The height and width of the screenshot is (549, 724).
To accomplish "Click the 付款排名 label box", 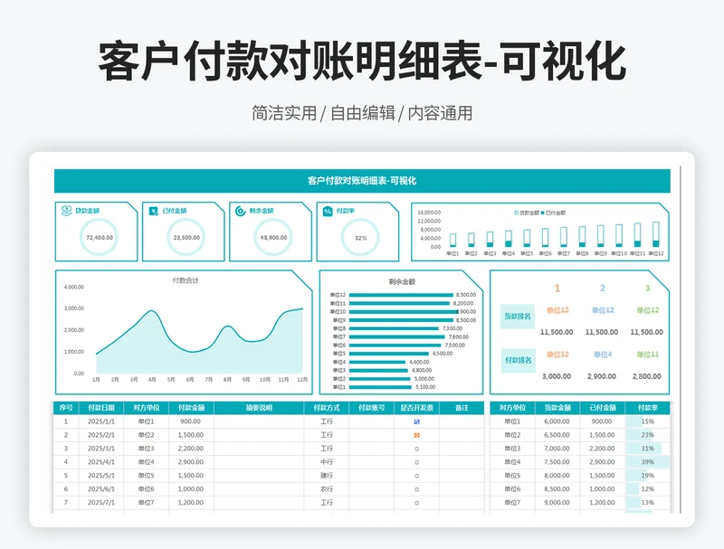I will 518,360.
